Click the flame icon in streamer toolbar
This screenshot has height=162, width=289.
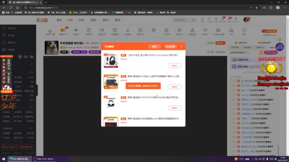[167, 30]
